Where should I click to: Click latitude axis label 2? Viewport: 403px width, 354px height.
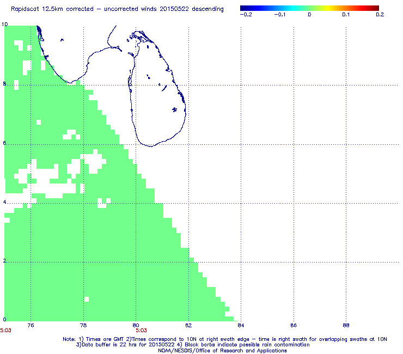4,261
